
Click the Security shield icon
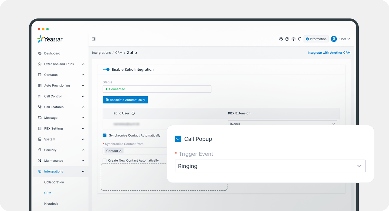[40, 150]
